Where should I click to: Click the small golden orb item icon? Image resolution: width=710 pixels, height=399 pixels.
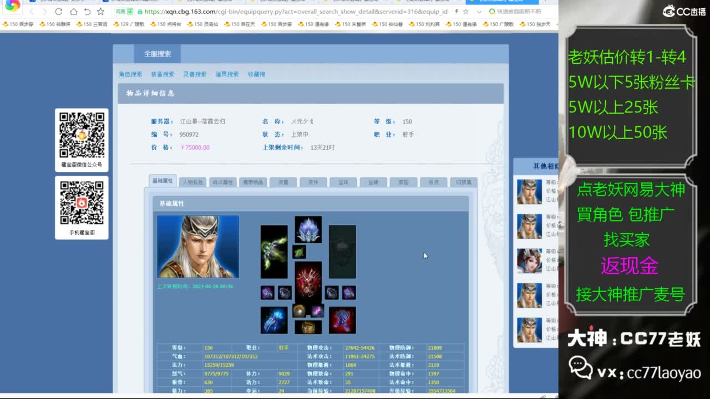[x=300, y=311]
